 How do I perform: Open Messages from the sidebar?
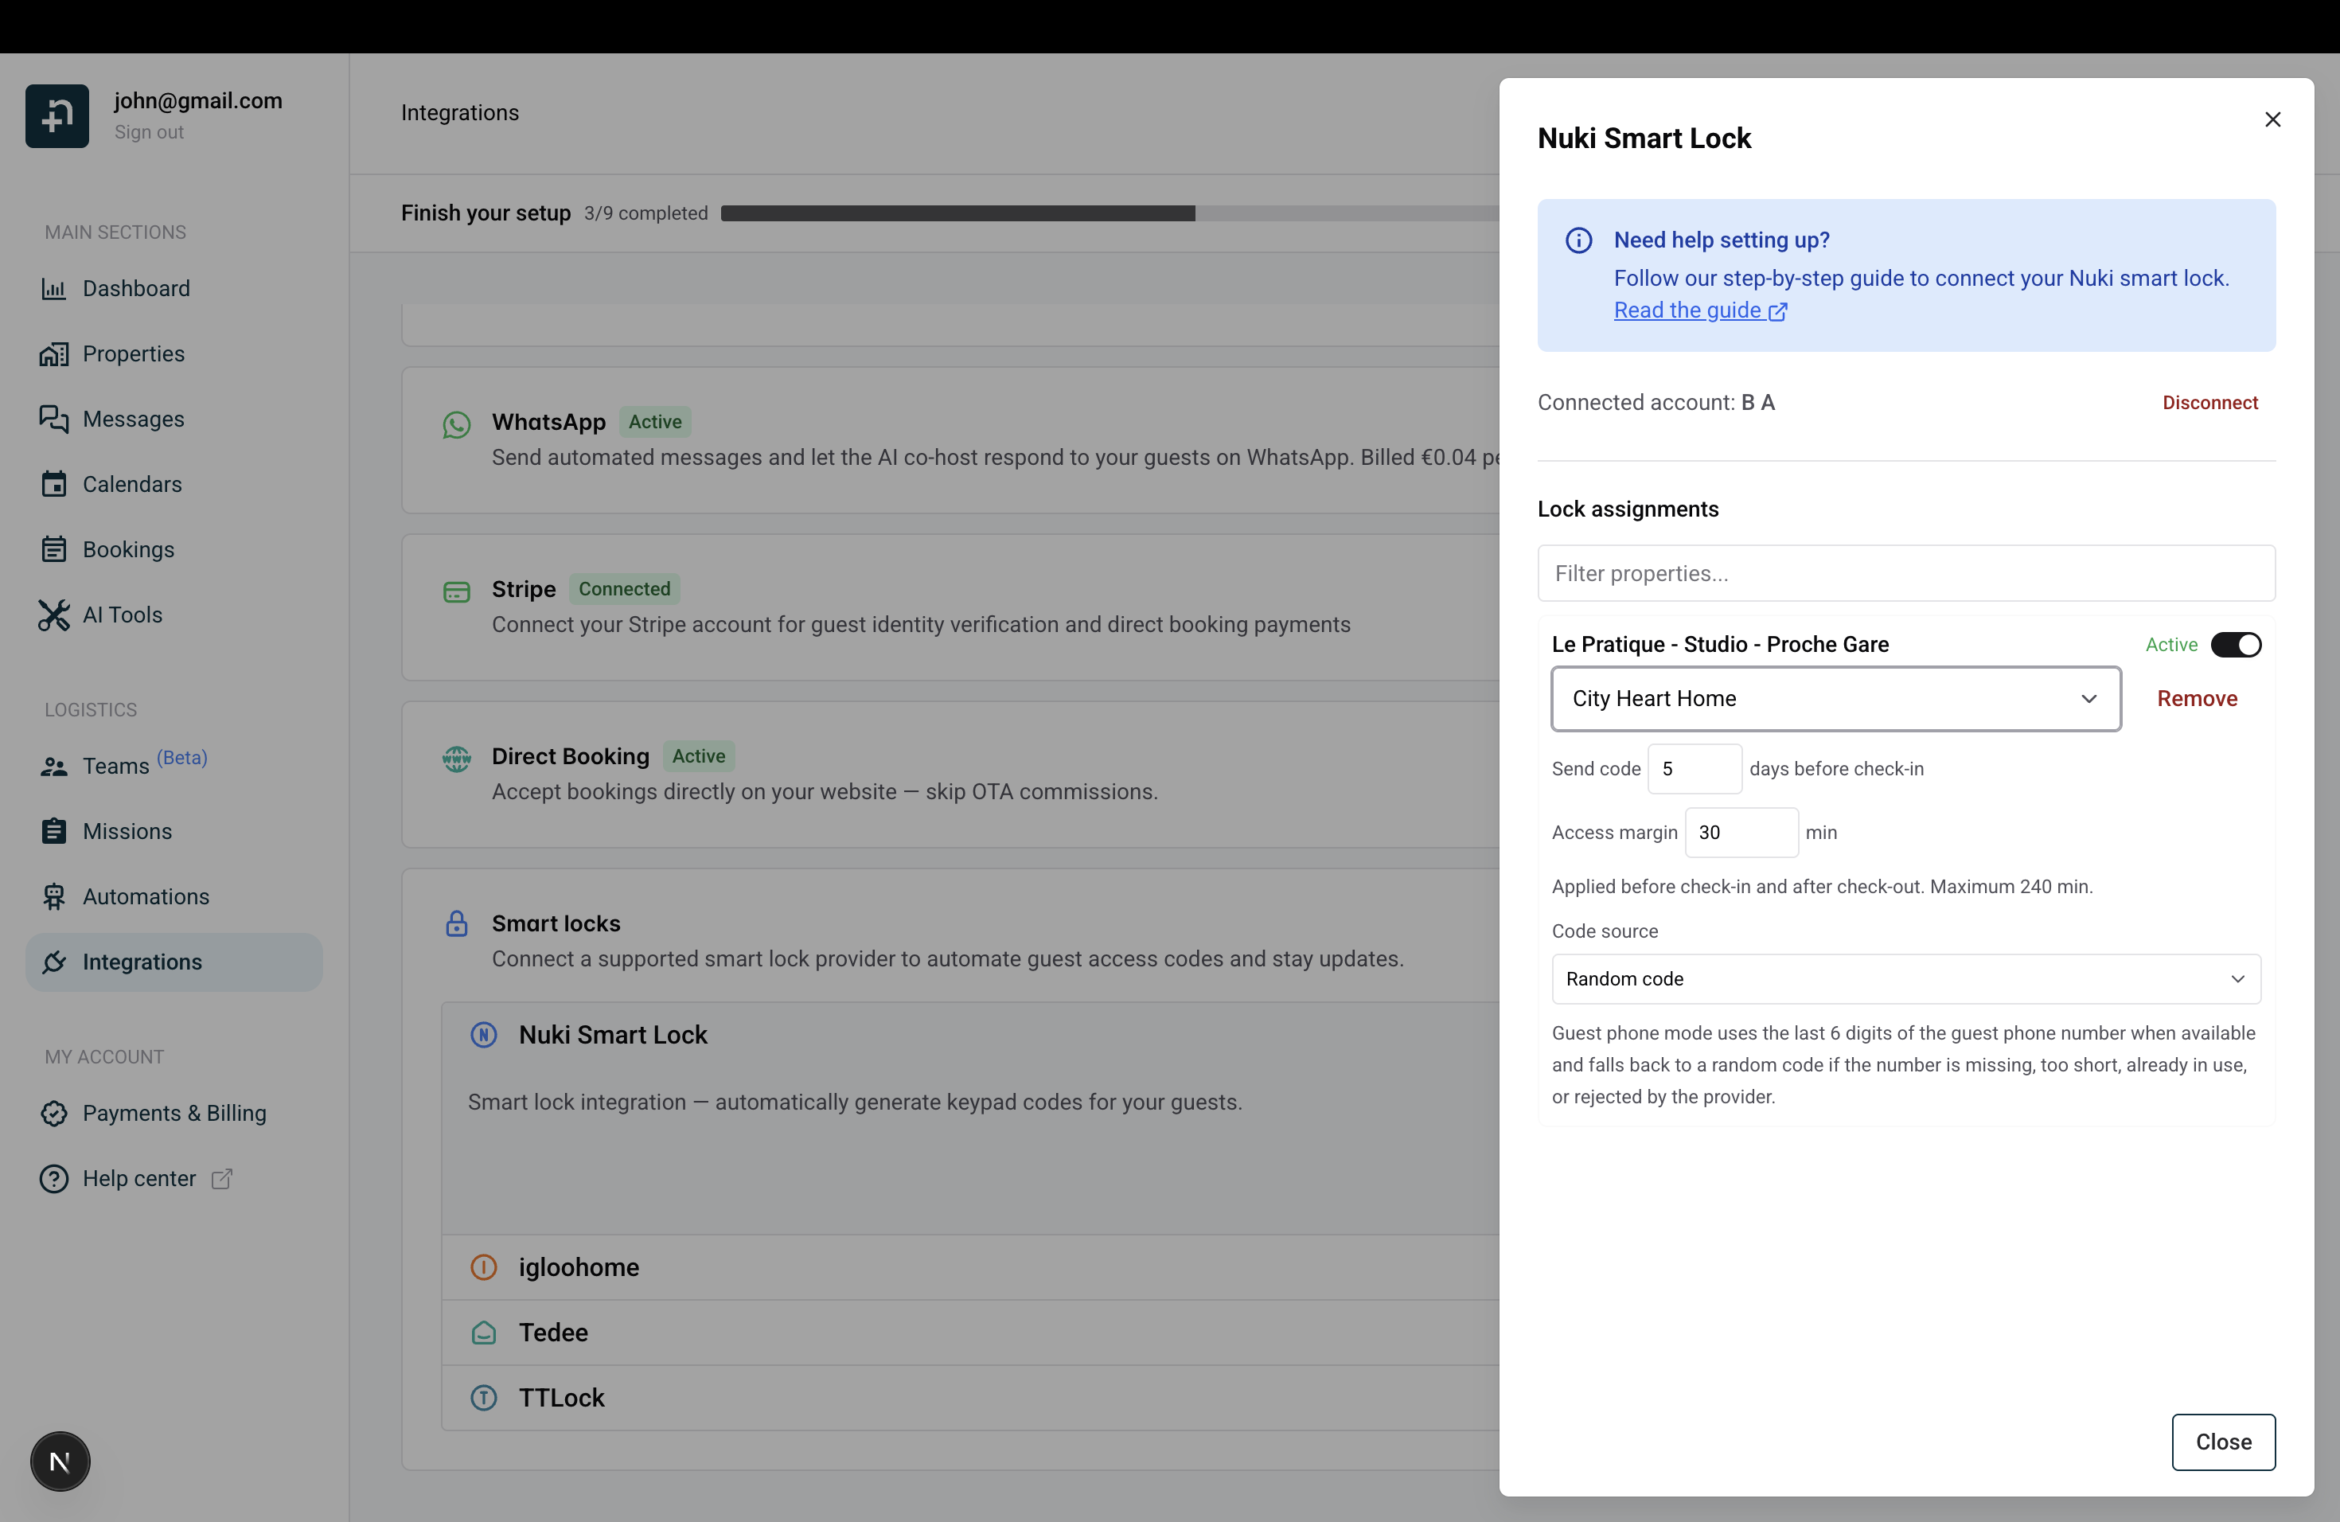tap(174, 419)
